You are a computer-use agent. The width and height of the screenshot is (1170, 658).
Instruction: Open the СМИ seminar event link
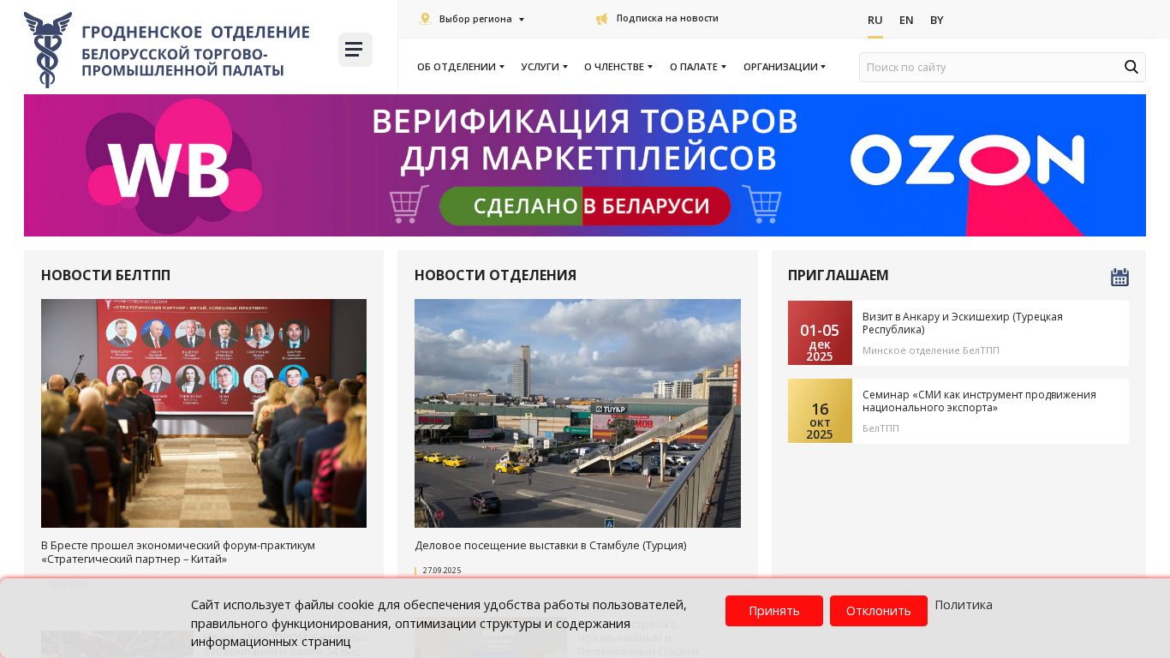(979, 401)
